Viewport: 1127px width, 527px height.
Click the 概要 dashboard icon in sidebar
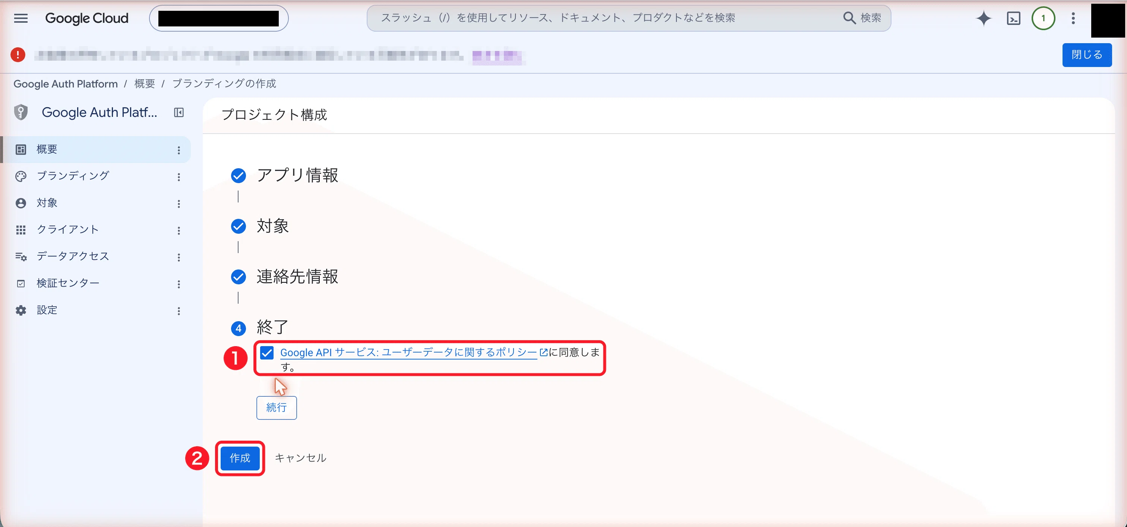point(21,150)
